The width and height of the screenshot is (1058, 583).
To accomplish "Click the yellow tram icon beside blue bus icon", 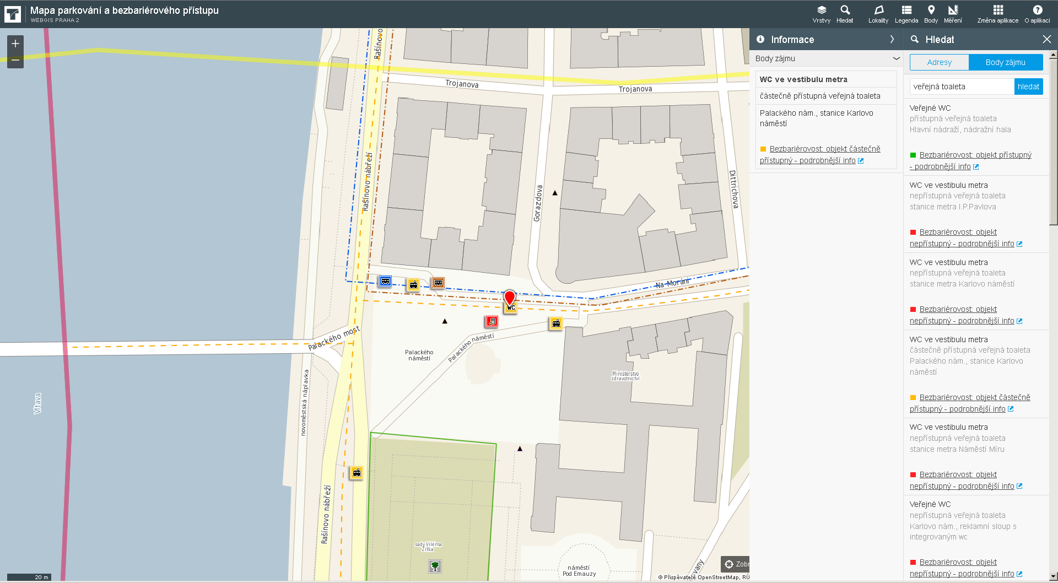I will pos(413,285).
